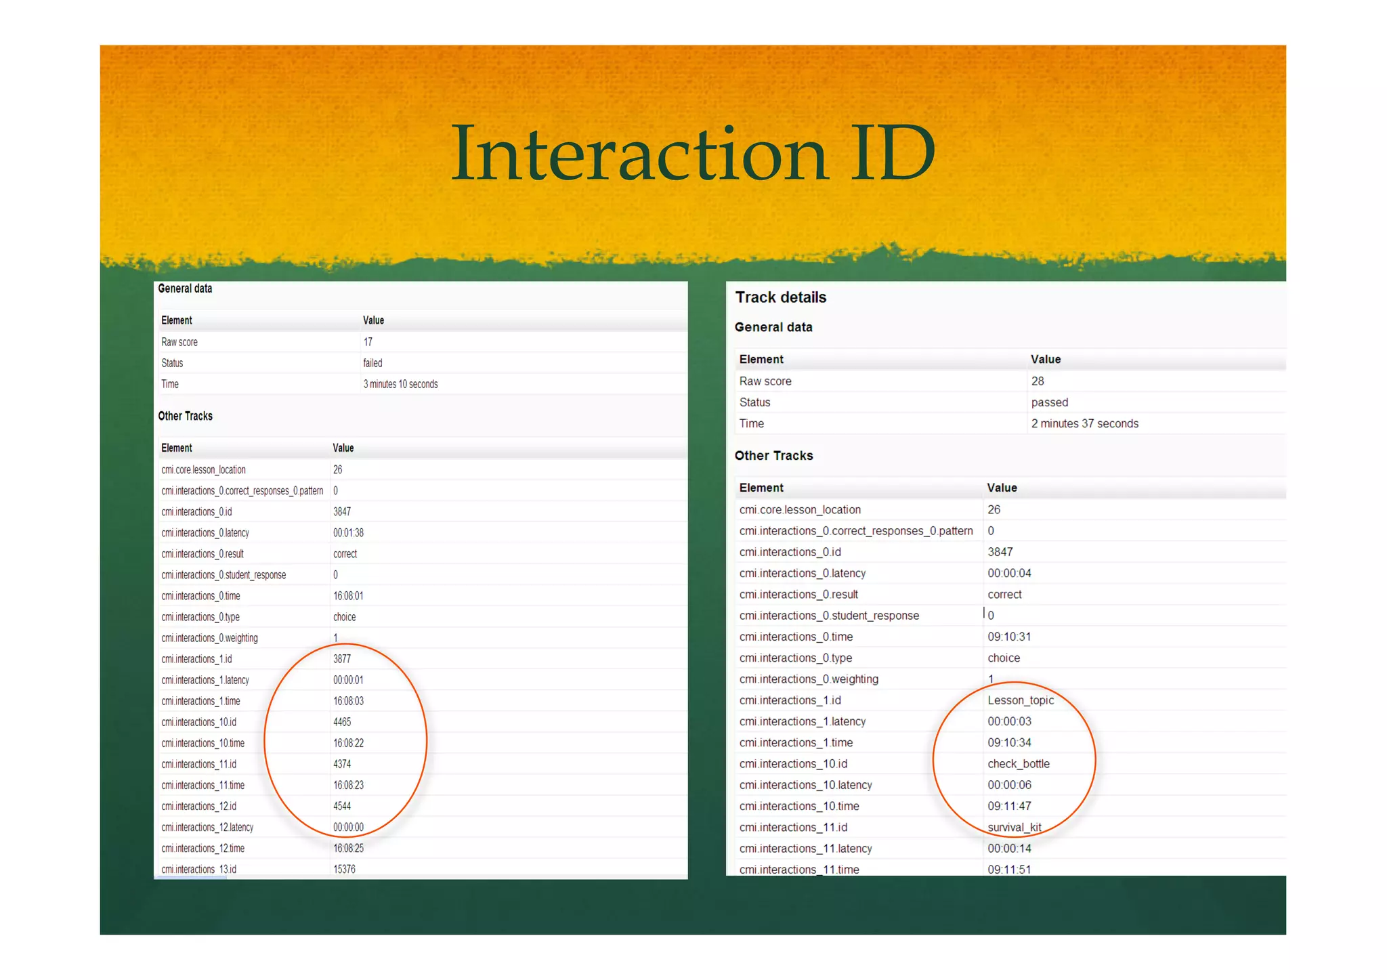The width and height of the screenshot is (1387, 980).
Task: Select the 'cmi.interactions_12.latency' row label
Action: point(207,827)
